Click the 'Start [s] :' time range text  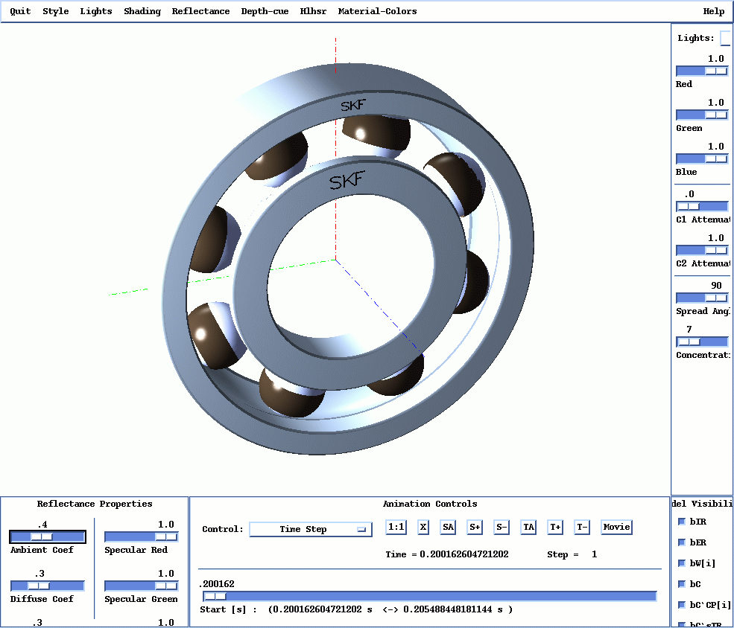[x=356, y=610]
